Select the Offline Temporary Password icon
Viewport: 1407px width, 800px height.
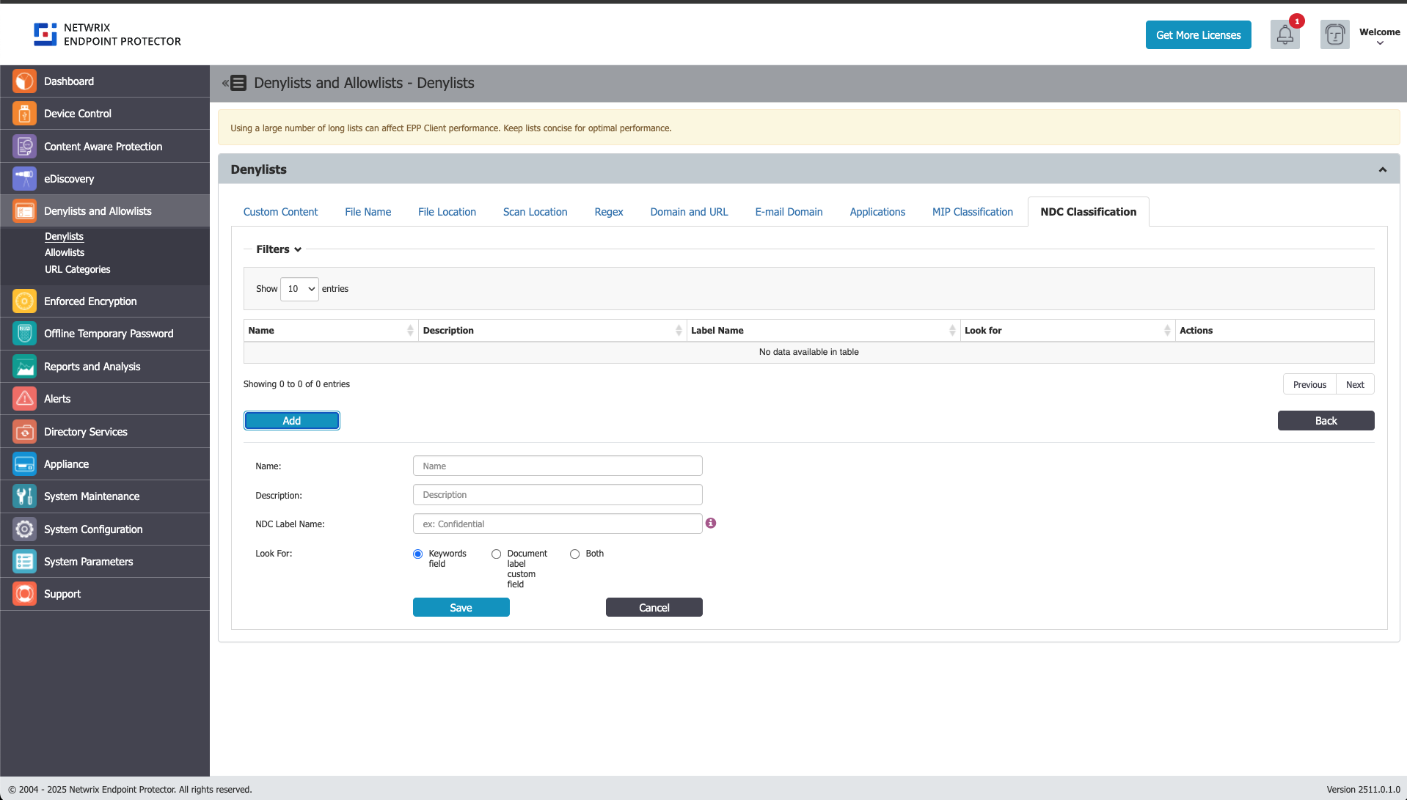tap(24, 334)
